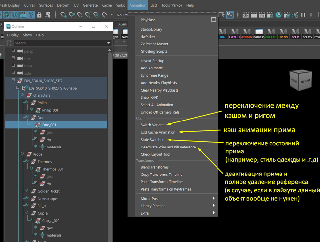Start IPR render
Viewport: 320px width, 242px height.
[262, 15]
